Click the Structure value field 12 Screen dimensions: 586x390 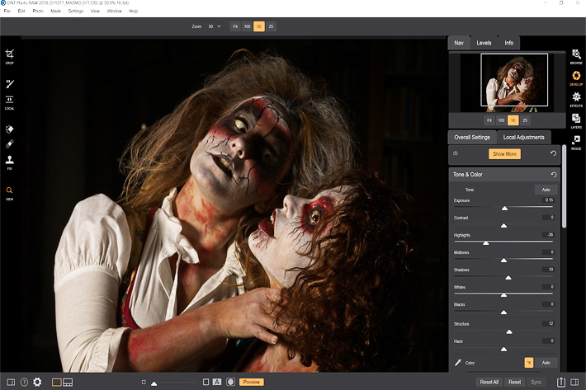pos(548,323)
